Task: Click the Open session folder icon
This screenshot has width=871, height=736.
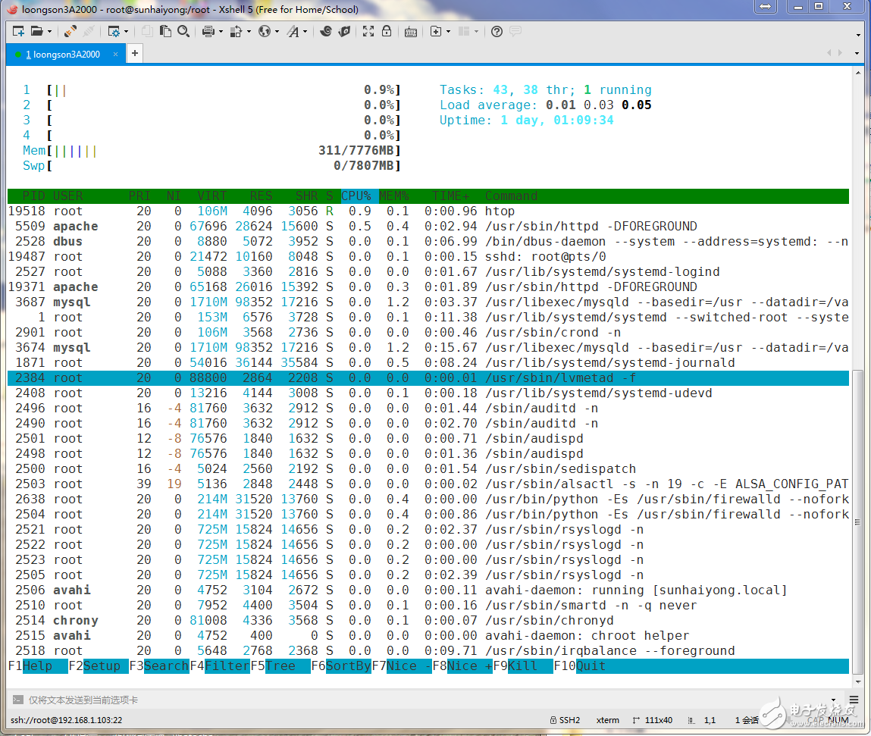Action: (36, 32)
